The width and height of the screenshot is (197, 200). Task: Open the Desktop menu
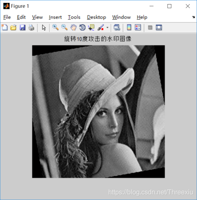[x=96, y=17]
